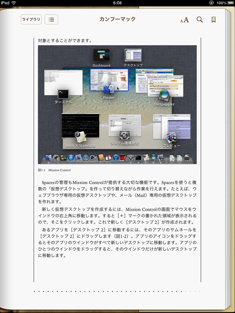Click Safari compass in the figure's Dock
This screenshot has height=313, width=235.
coord(86,158)
